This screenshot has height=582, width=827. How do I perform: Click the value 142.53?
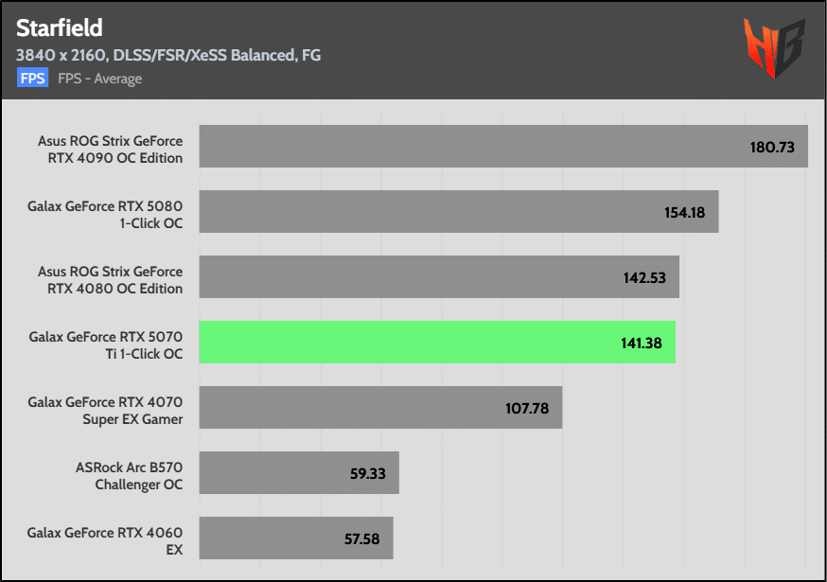(644, 278)
